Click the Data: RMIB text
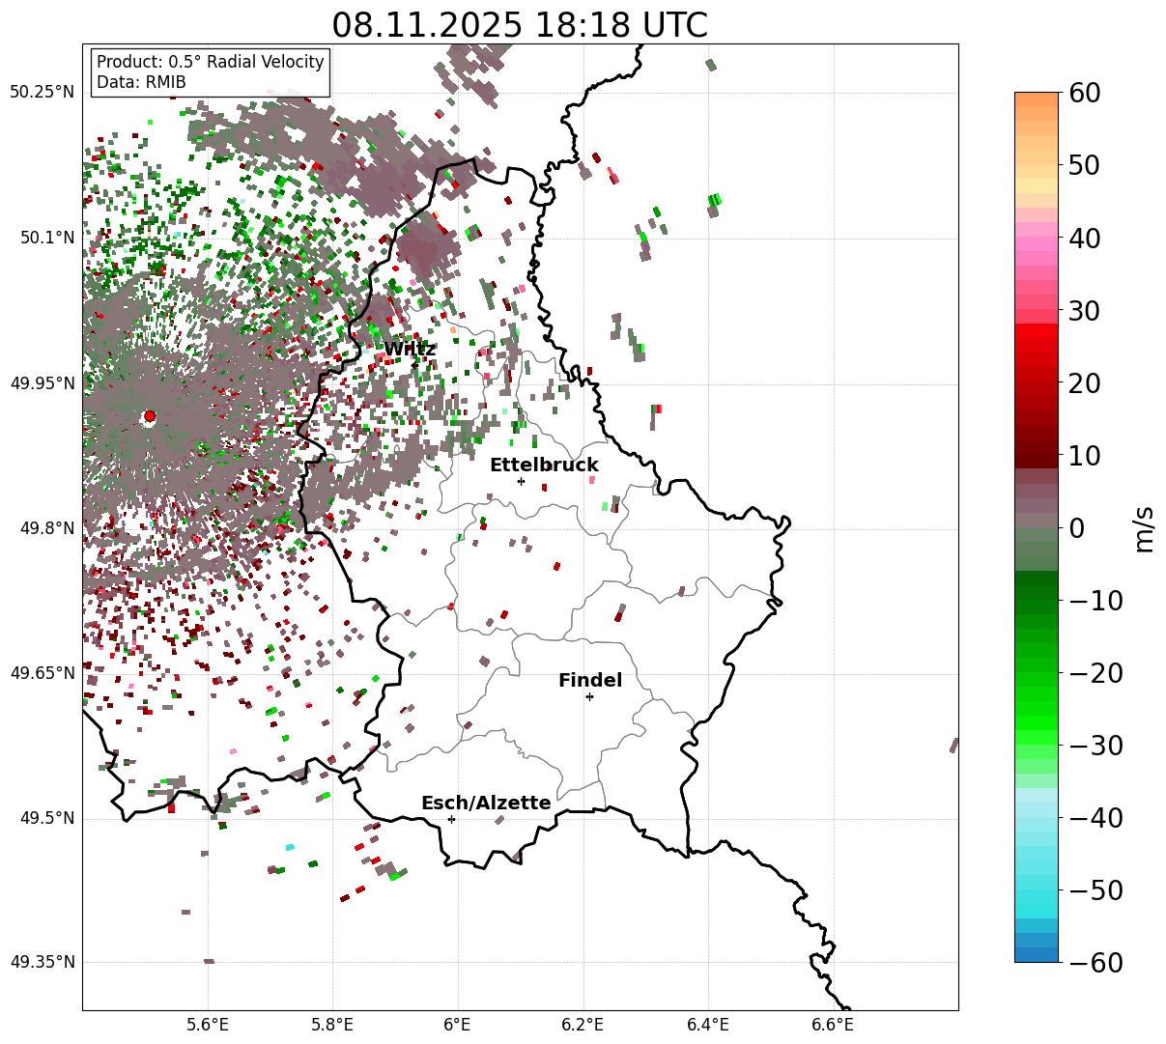1166x1044 pixels. pyautogui.click(x=141, y=82)
